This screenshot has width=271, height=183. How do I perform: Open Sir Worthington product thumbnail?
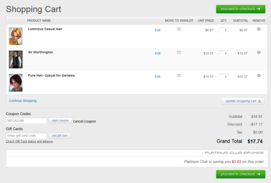(16, 59)
